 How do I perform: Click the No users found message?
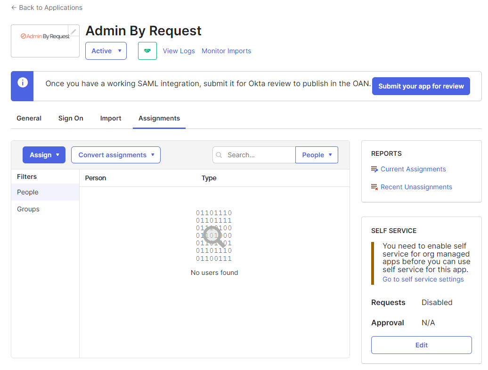(214, 273)
